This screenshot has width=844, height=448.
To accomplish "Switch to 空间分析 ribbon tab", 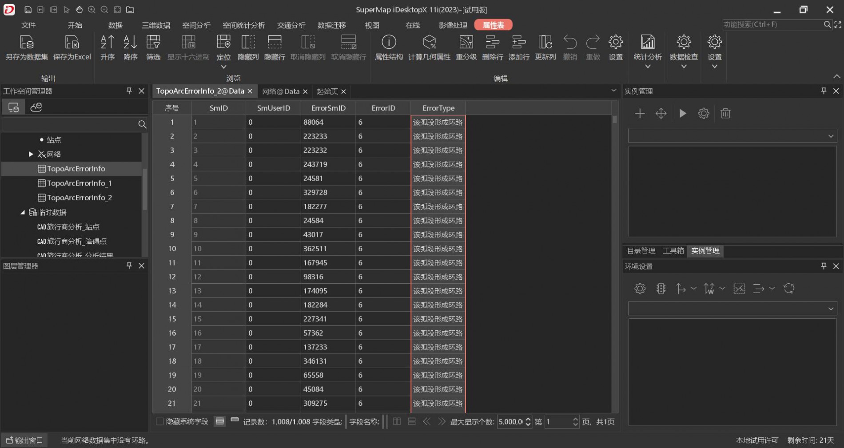I will [x=196, y=25].
